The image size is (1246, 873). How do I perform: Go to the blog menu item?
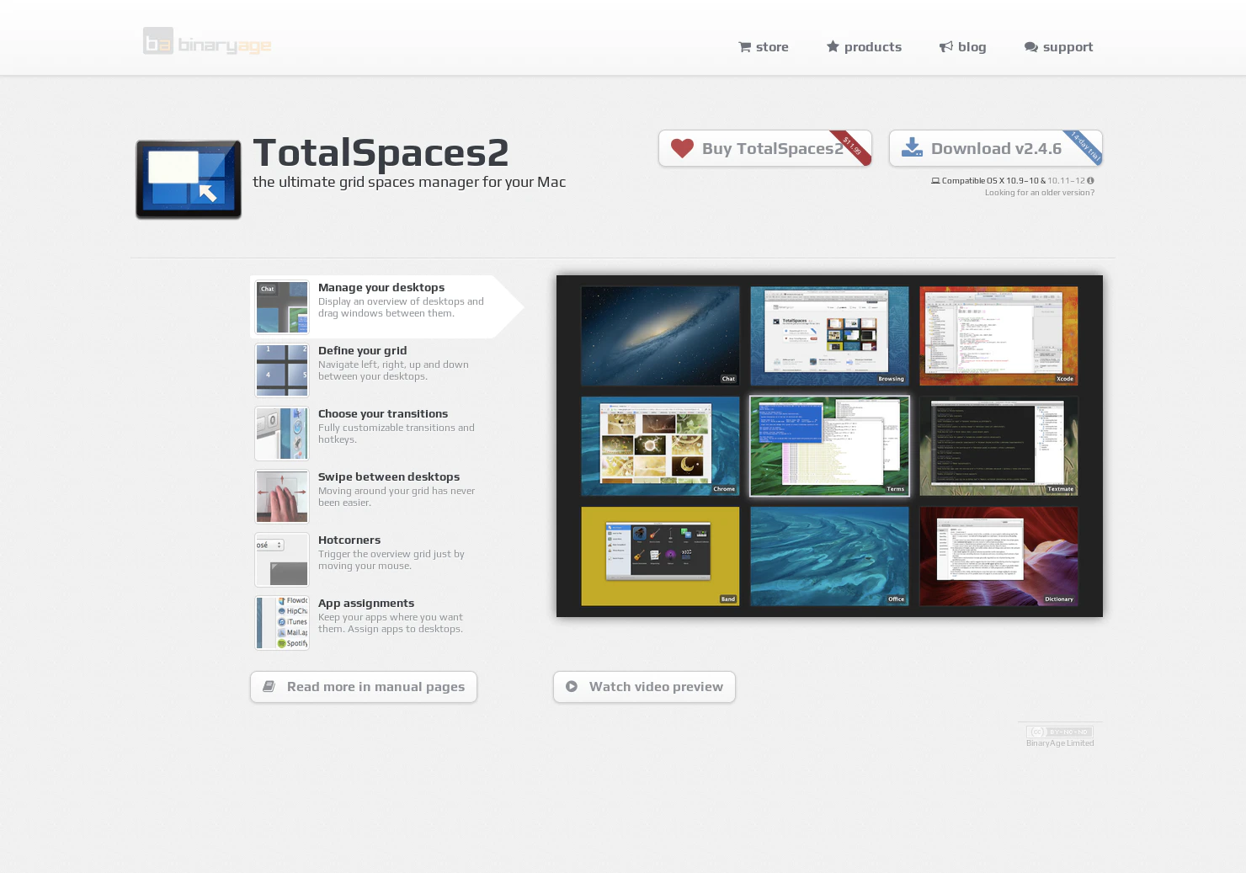click(x=962, y=47)
